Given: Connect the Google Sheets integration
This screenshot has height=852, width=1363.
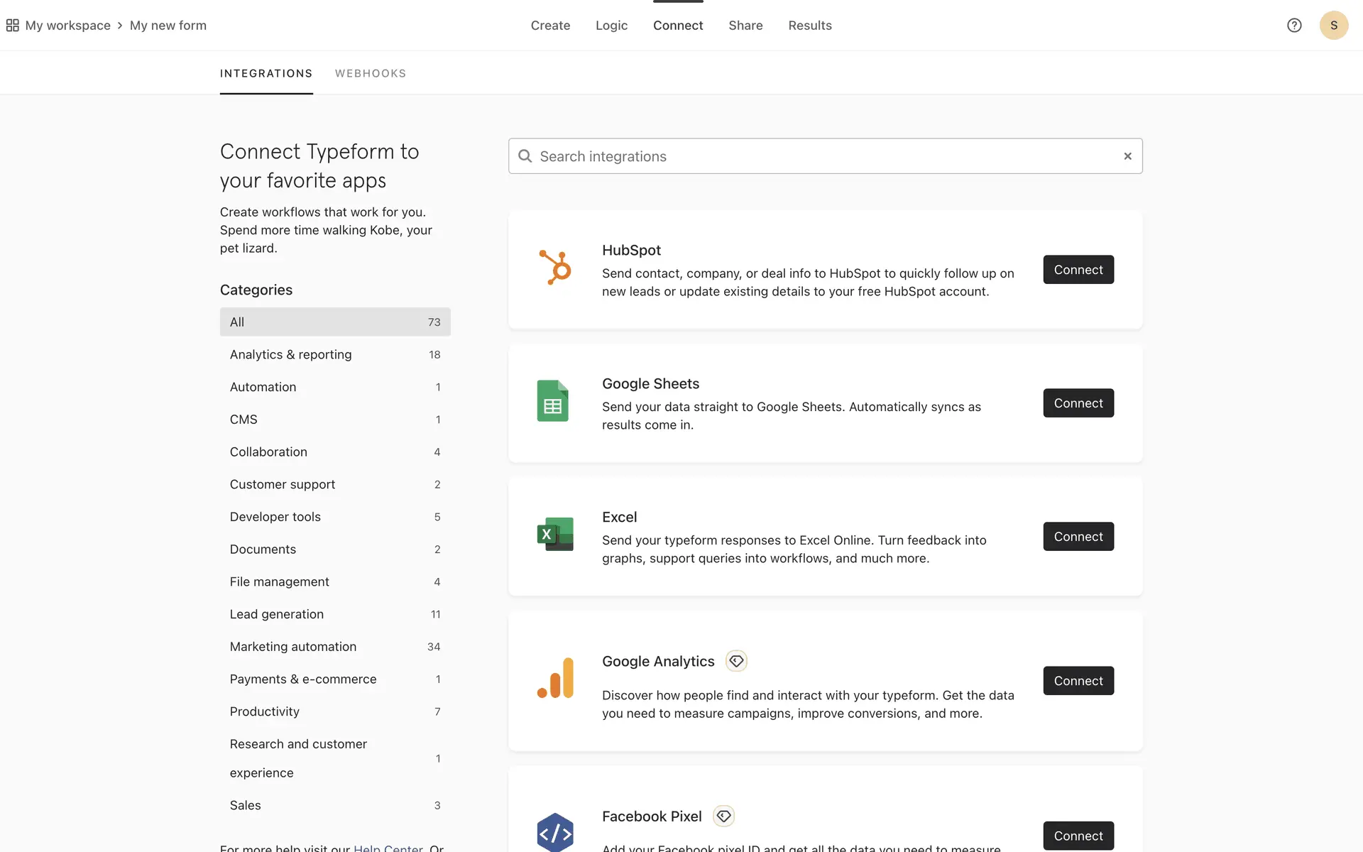Looking at the screenshot, I should pos(1078,403).
